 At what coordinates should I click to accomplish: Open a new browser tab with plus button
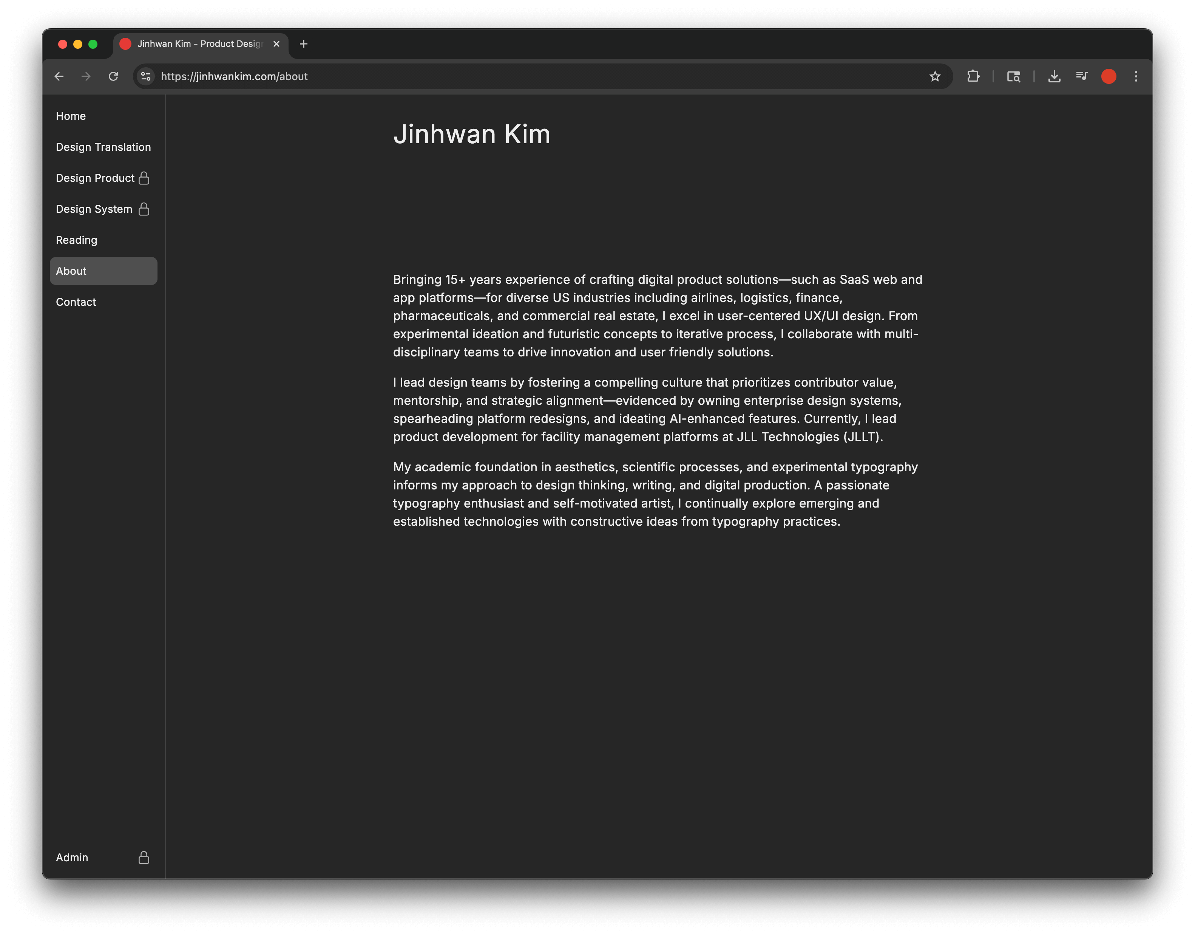click(304, 44)
